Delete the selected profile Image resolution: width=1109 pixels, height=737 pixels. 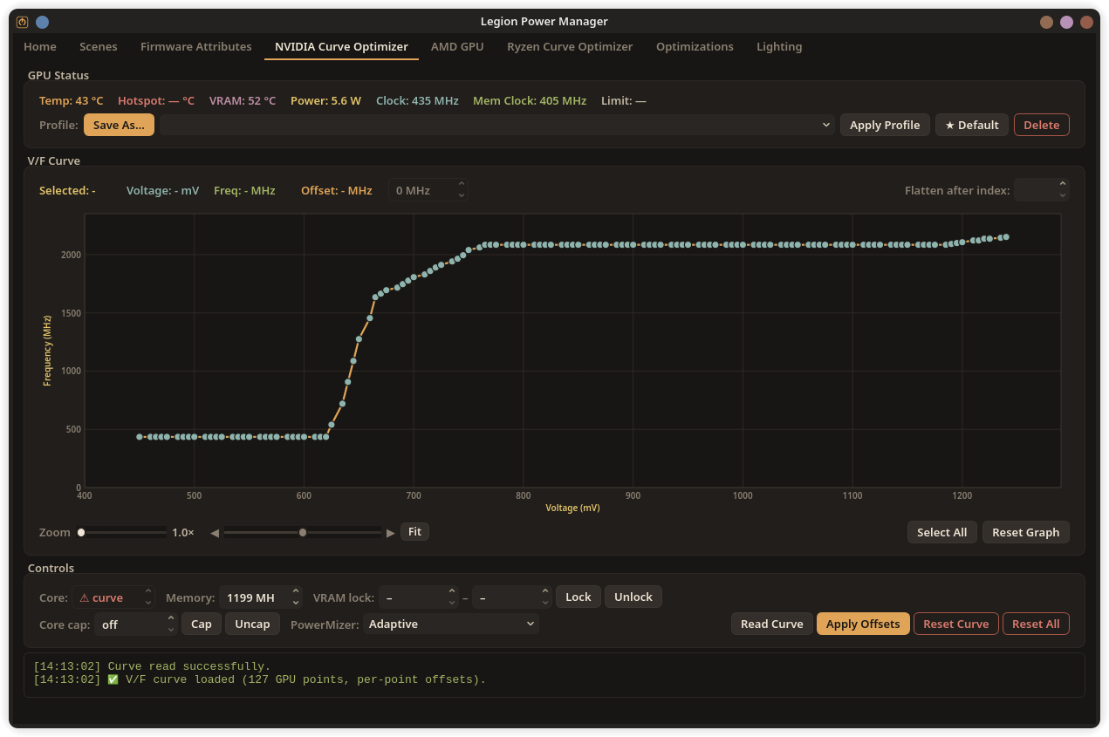click(x=1041, y=125)
